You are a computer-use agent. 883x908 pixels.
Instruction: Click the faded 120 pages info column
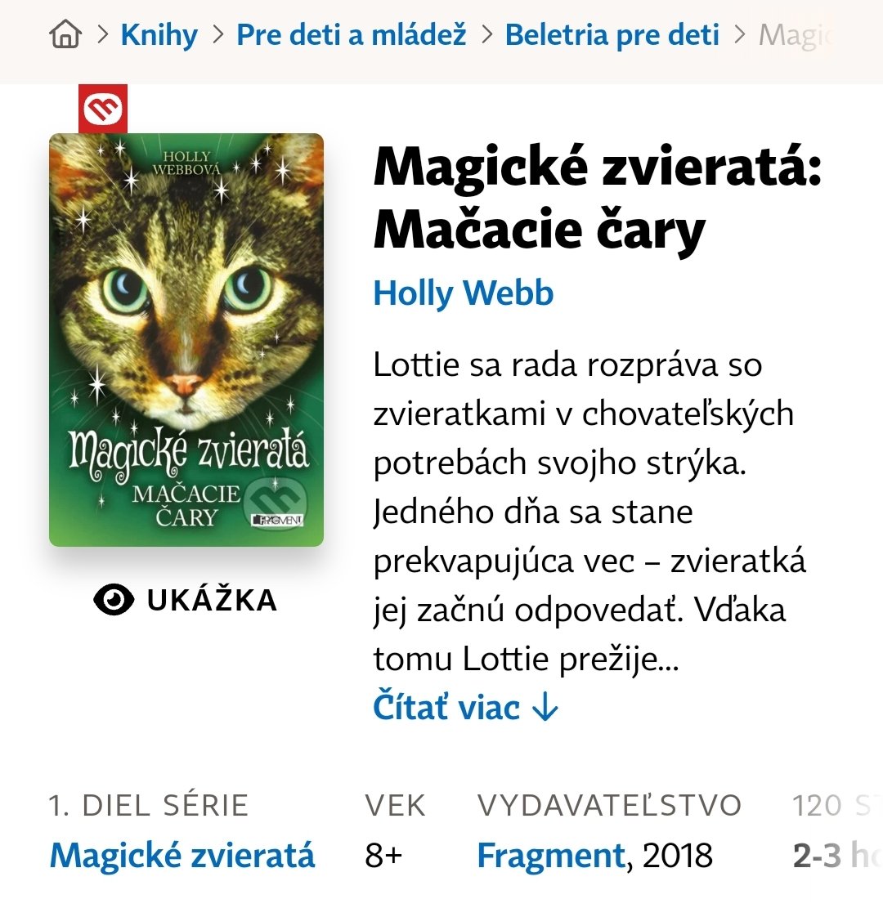click(x=836, y=830)
